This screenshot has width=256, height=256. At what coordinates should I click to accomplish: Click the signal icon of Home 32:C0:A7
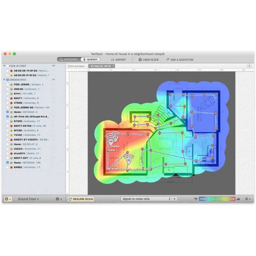[x=12, y=145]
